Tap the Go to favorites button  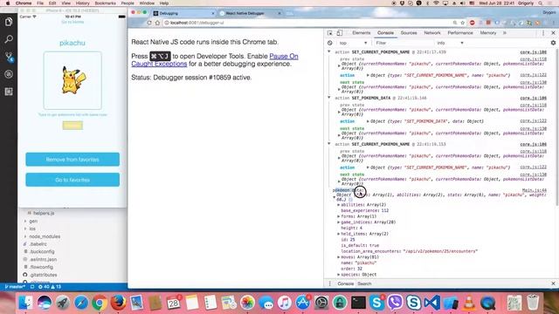pyautogui.click(x=72, y=180)
